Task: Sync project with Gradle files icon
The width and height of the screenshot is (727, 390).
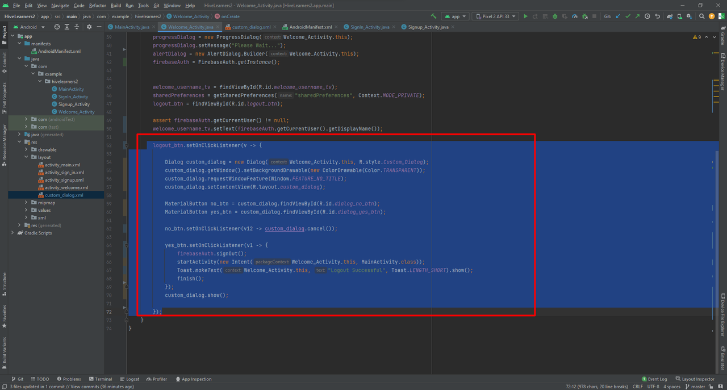Action: 670,16
